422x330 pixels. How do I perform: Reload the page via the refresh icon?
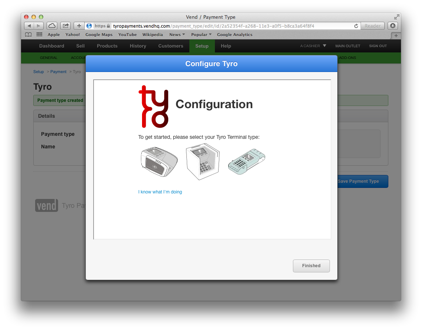pos(356,26)
